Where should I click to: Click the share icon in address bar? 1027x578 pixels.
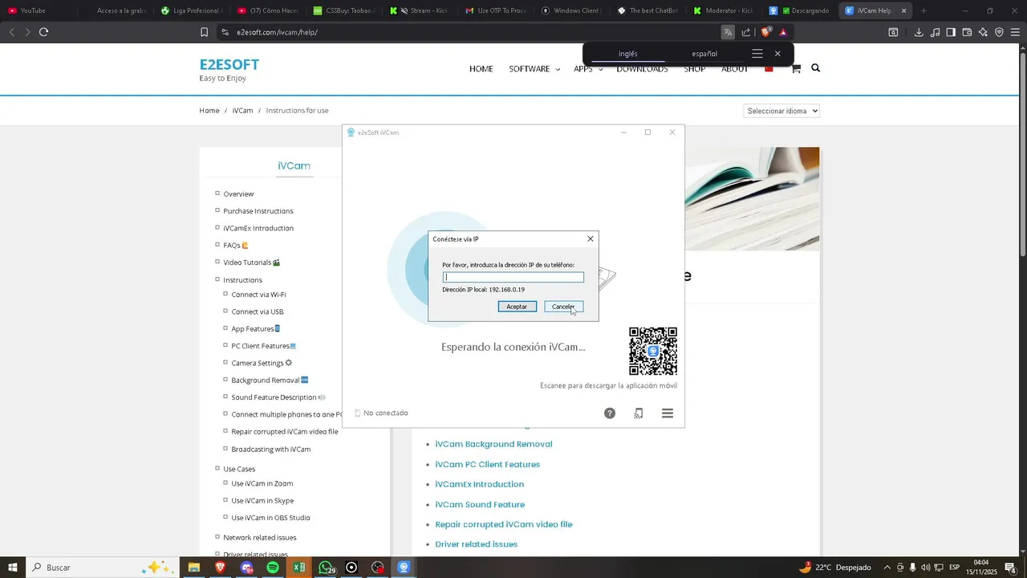pyautogui.click(x=746, y=32)
